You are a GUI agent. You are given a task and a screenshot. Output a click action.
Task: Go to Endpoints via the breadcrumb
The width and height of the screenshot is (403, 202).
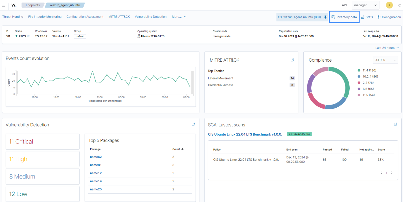[33, 5]
